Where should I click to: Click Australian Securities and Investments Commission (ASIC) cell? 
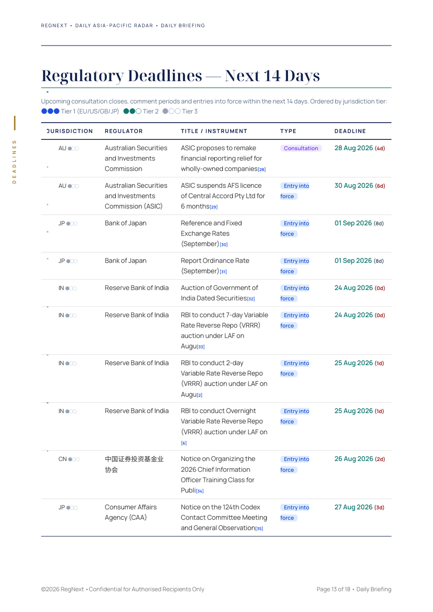tap(136, 196)
